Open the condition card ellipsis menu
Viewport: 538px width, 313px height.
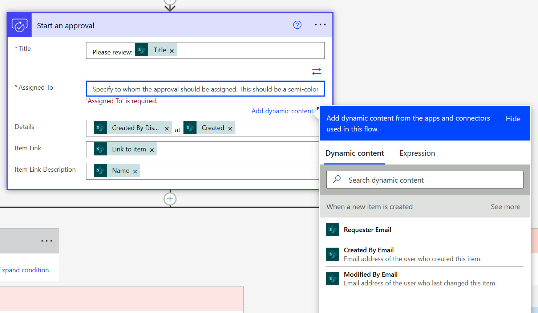tap(46, 241)
